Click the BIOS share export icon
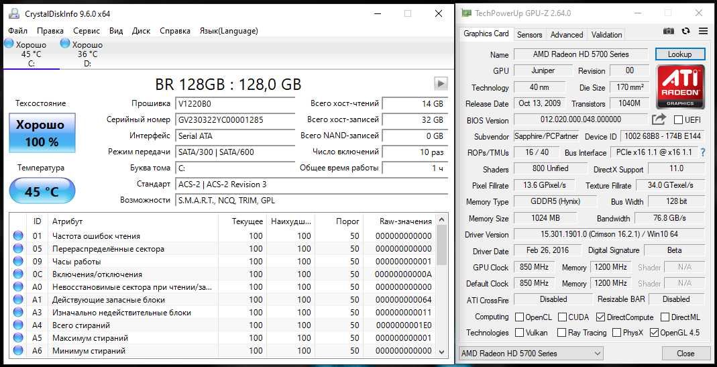717x367 pixels. click(x=659, y=120)
